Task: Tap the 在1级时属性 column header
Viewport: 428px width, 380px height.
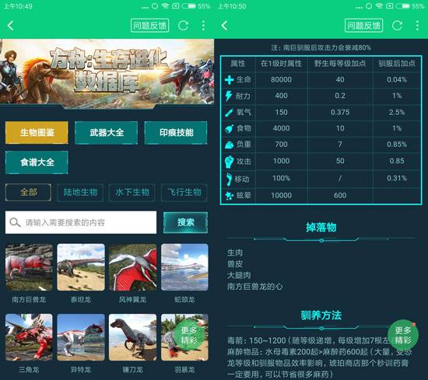Action: [x=281, y=64]
